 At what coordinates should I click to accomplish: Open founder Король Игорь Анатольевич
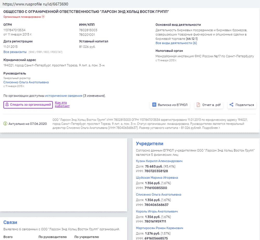click(x=157, y=211)
